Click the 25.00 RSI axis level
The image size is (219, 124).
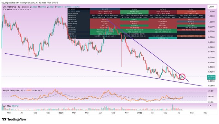[x=211, y=102]
